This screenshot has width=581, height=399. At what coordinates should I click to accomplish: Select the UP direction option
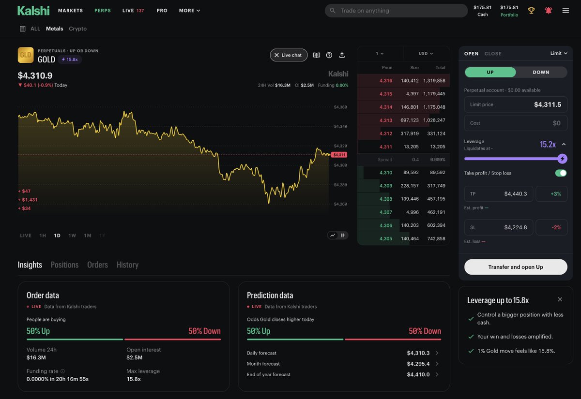tap(490, 72)
